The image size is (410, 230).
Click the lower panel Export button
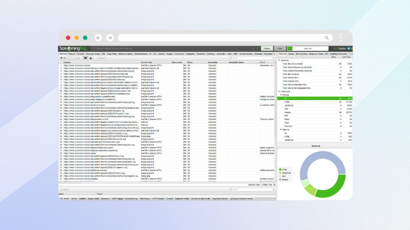pos(64,190)
